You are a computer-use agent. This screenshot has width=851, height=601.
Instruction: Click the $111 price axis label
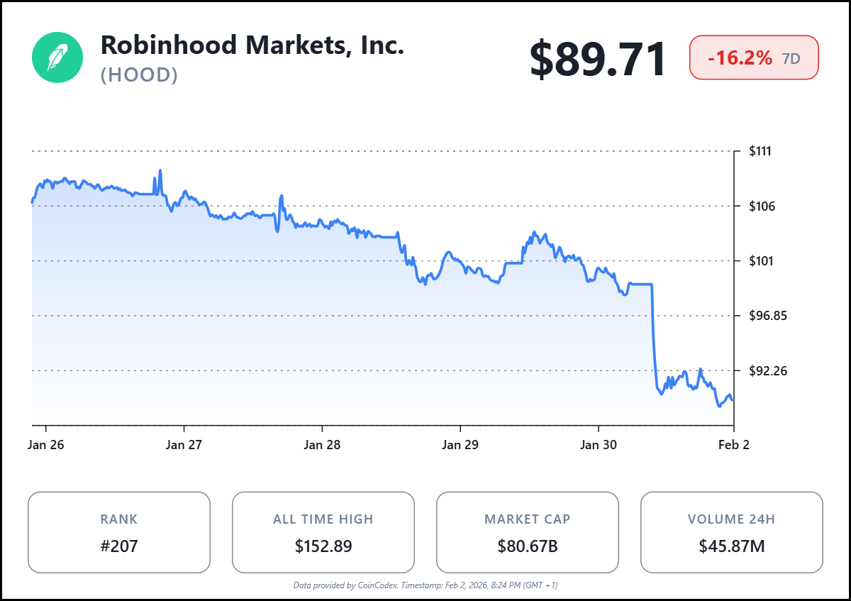click(x=760, y=151)
